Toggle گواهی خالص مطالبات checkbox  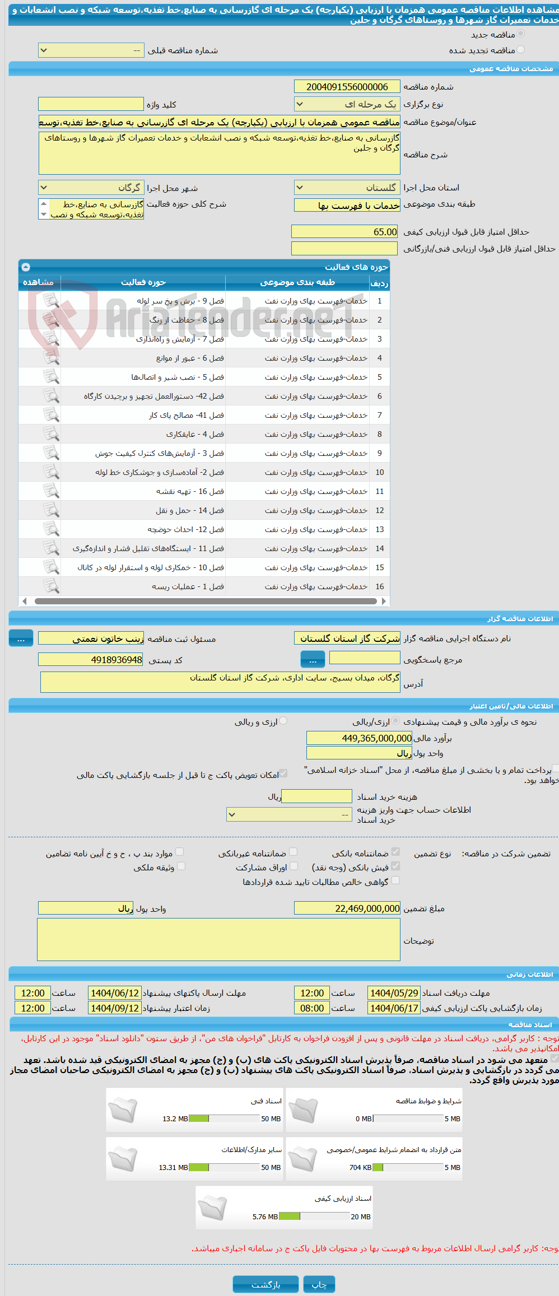(395, 880)
